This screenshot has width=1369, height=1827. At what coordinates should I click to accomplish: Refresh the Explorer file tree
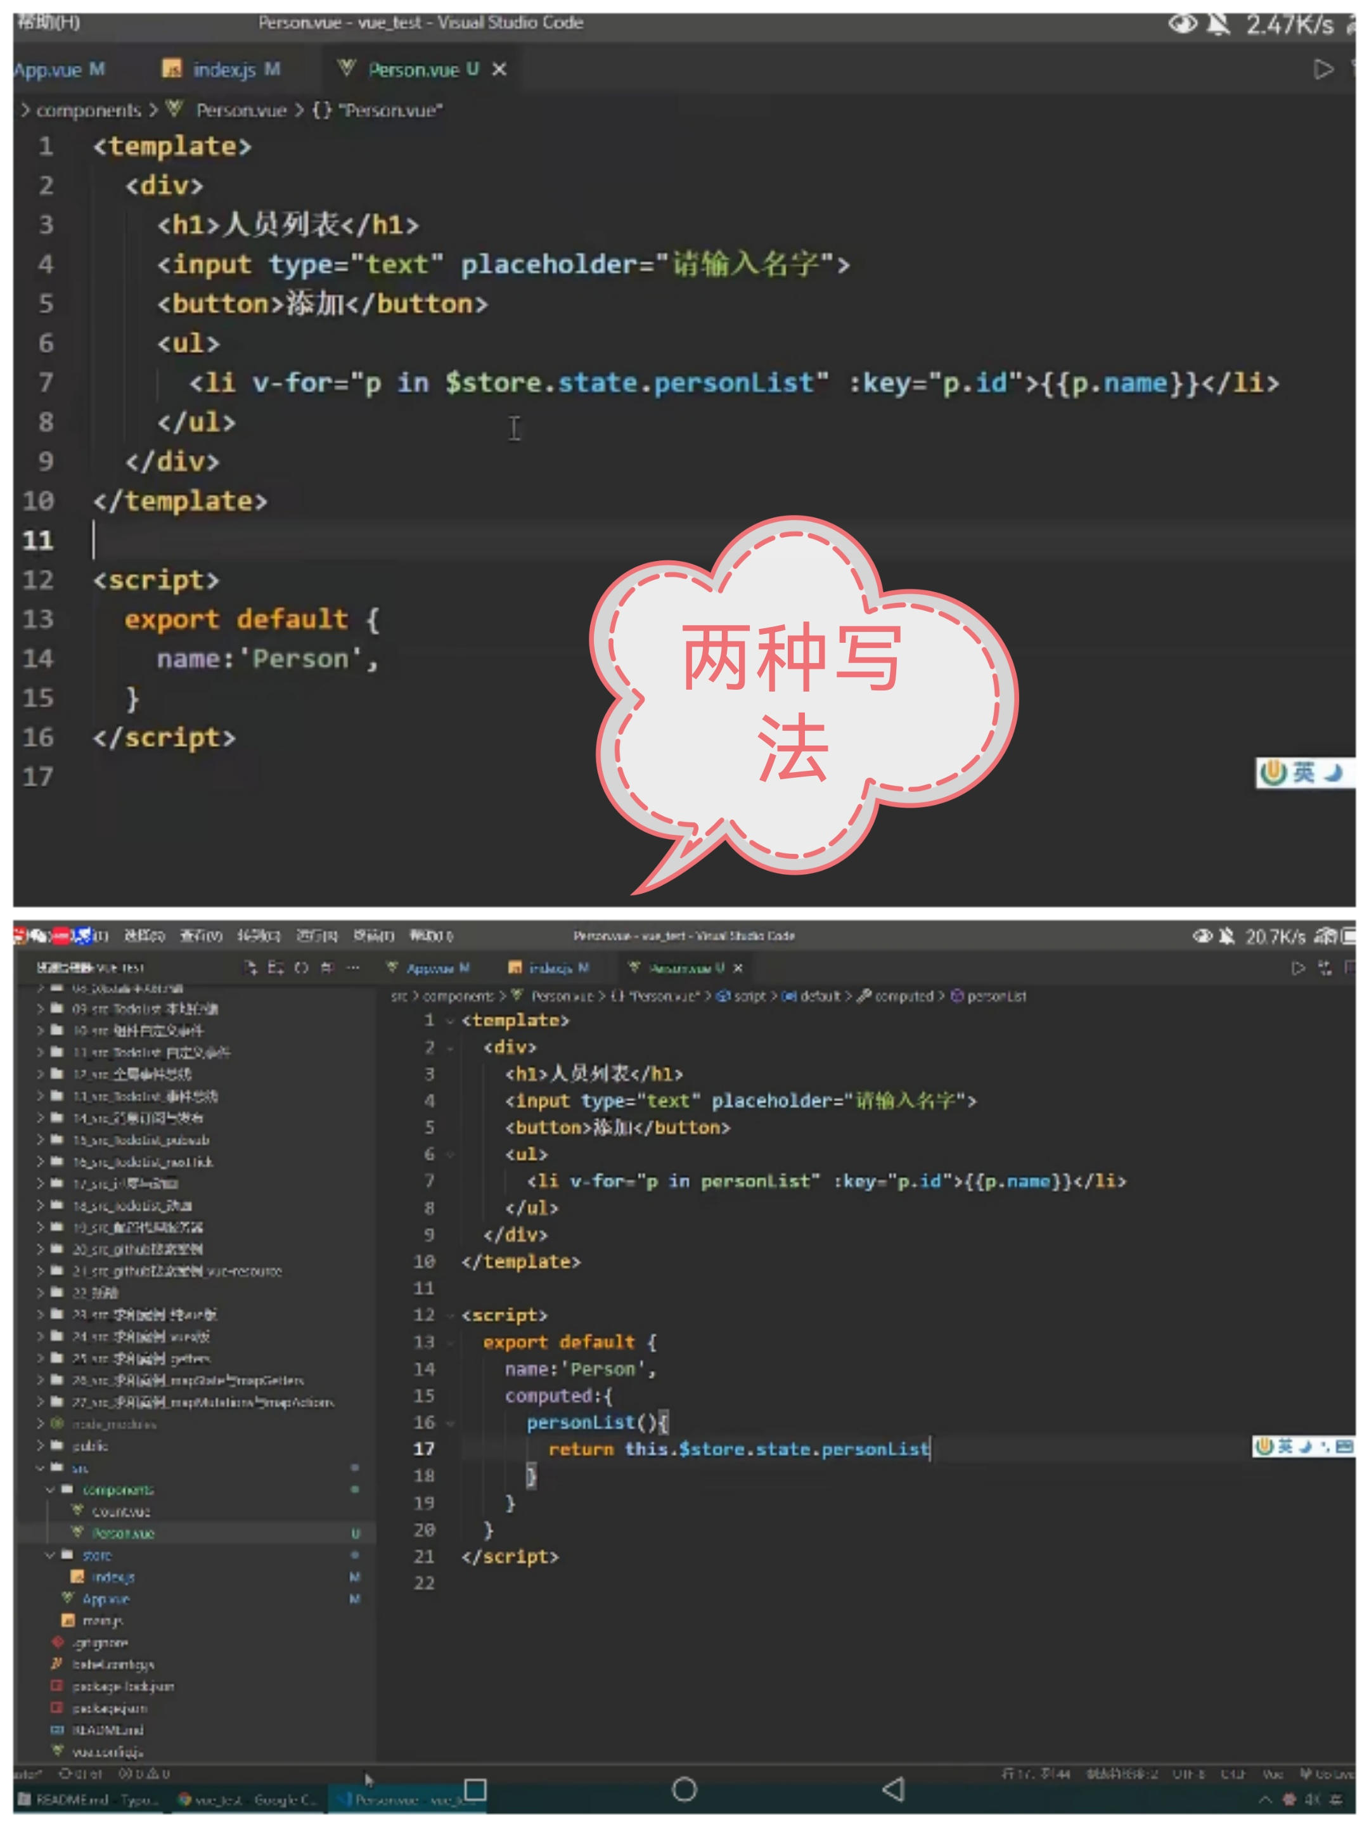(302, 967)
